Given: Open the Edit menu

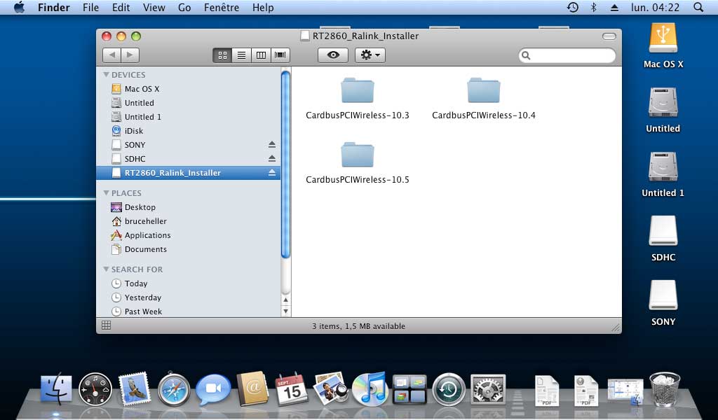Looking at the screenshot, I should coord(121,7).
